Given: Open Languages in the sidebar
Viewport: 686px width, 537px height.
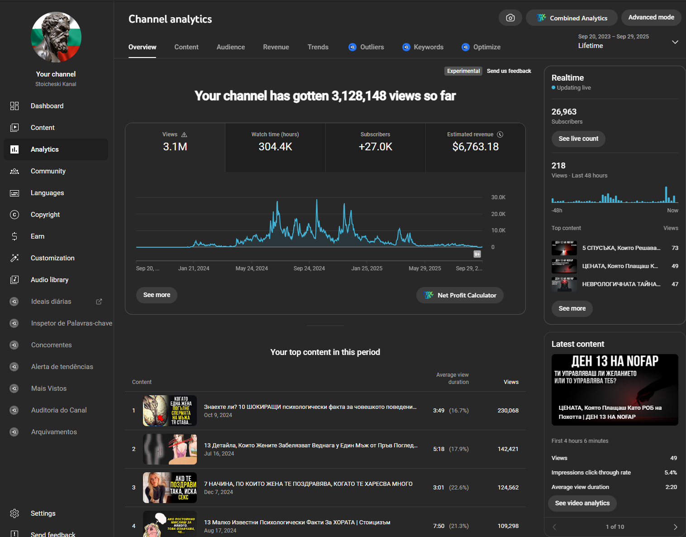Looking at the screenshot, I should click(56, 193).
